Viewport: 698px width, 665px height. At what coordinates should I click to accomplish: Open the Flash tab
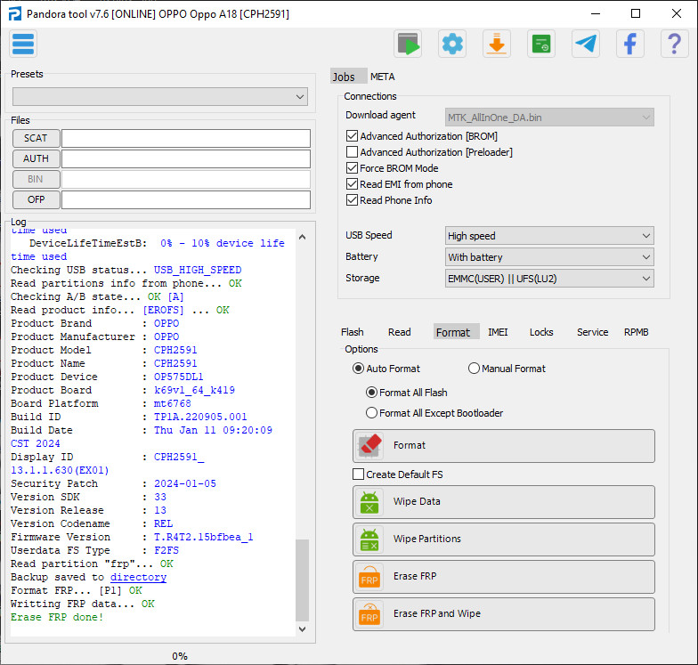pyautogui.click(x=353, y=332)
